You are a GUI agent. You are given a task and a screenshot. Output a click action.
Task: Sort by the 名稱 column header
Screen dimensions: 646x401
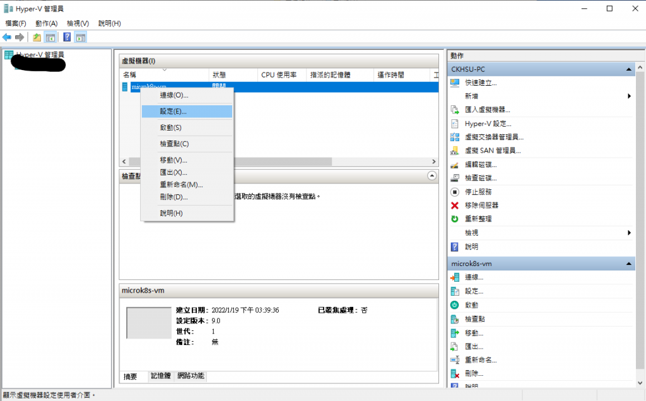tap(165, 74)
